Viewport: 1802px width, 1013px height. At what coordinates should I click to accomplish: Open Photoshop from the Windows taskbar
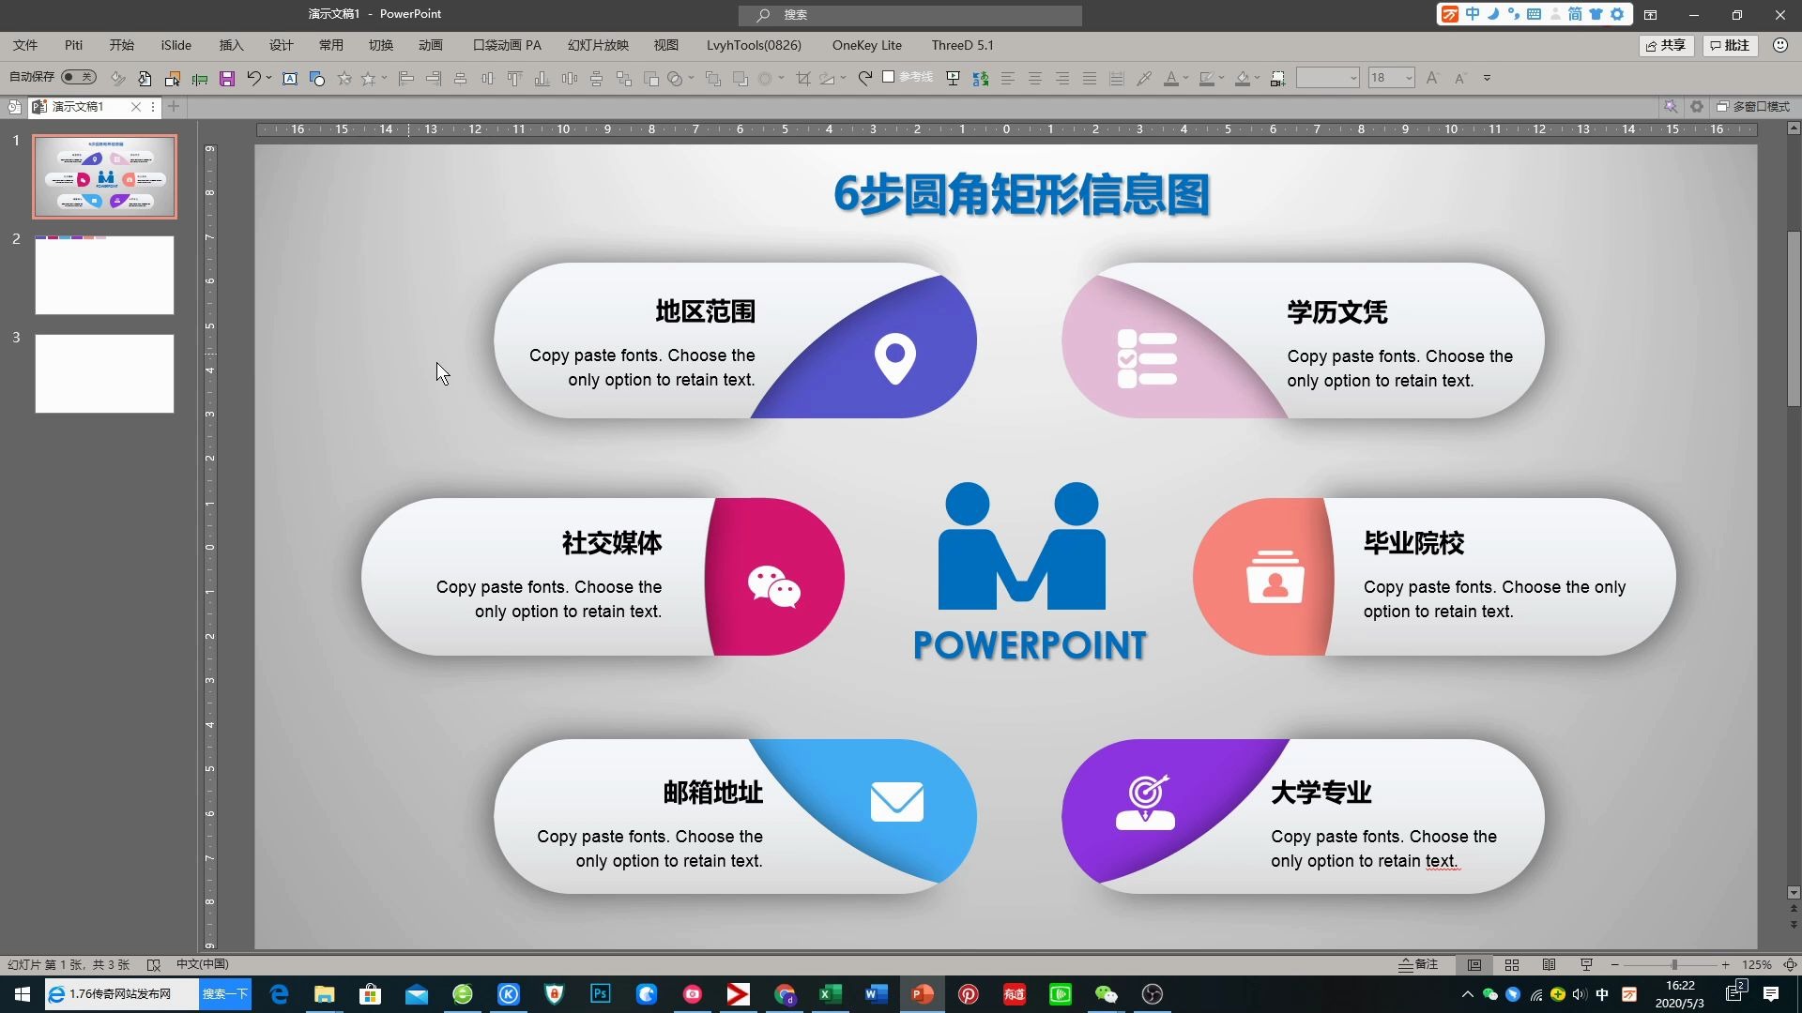[601, 994]
